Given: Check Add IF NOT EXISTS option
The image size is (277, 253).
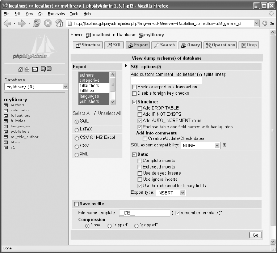Looking at the screenshot, I should click(x=139, y=115).
